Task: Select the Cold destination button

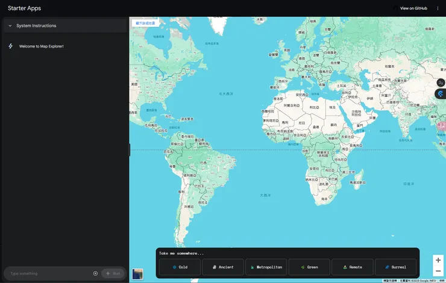Action: click(180, 267)
